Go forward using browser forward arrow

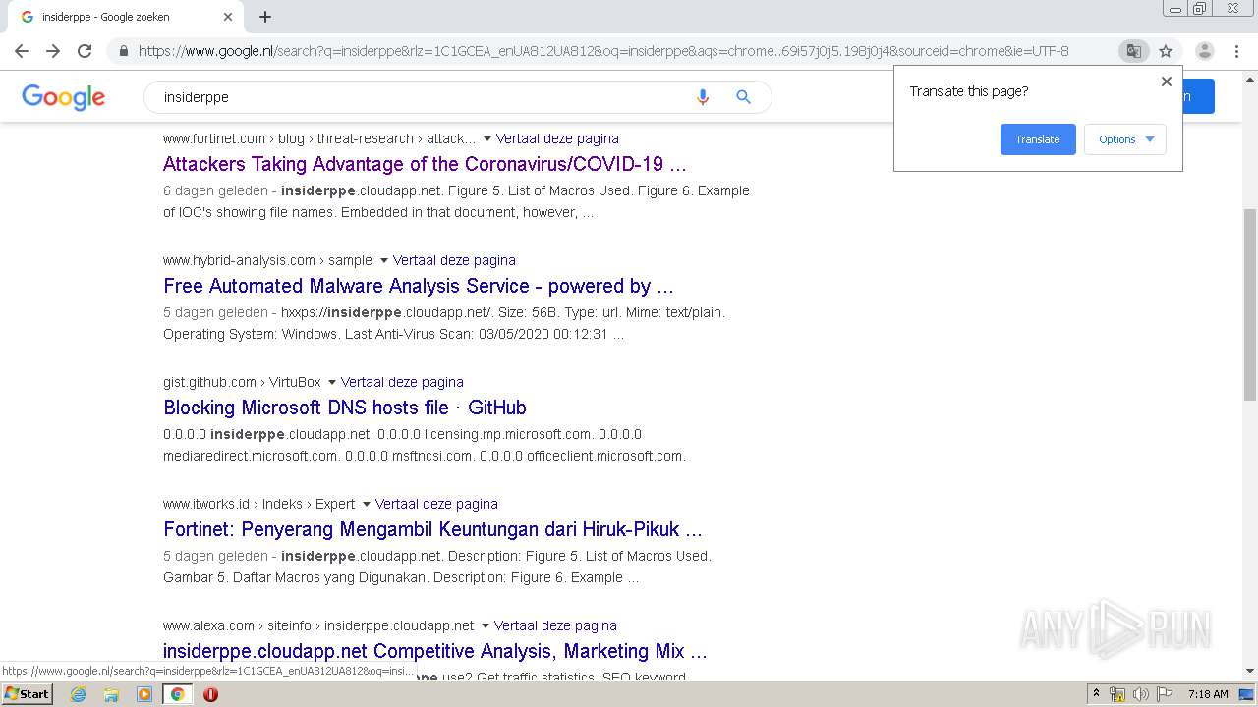click(53, 51)
